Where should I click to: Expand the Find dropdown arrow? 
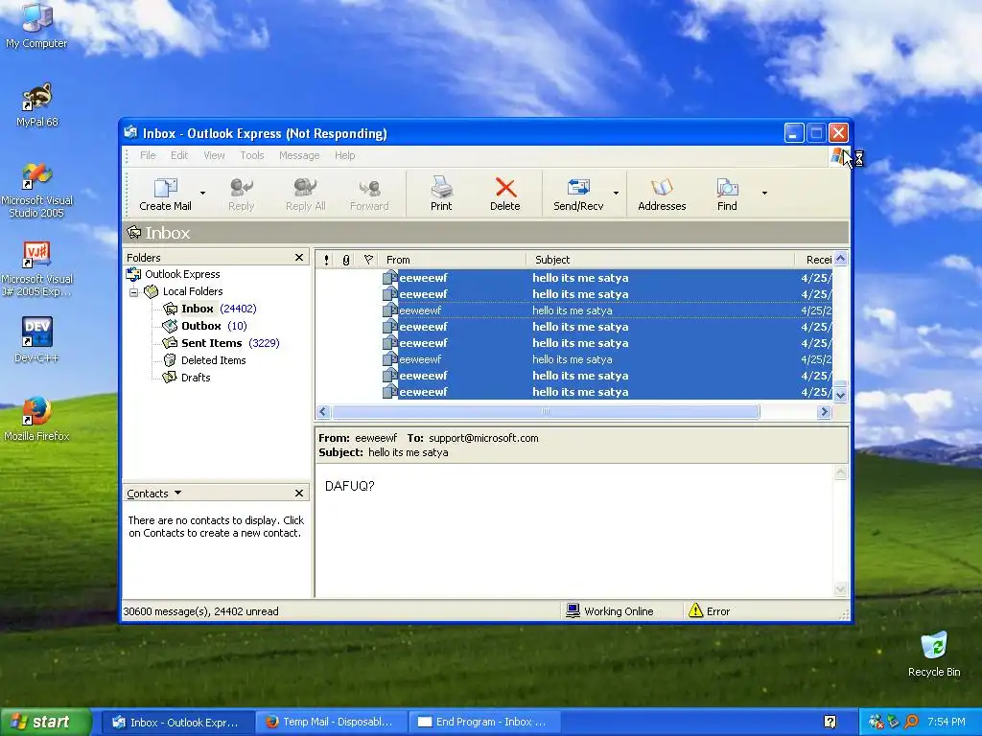[764, 193]
